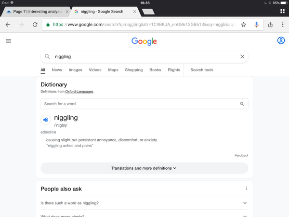Expand Translations and more definitions

(144, 168)
